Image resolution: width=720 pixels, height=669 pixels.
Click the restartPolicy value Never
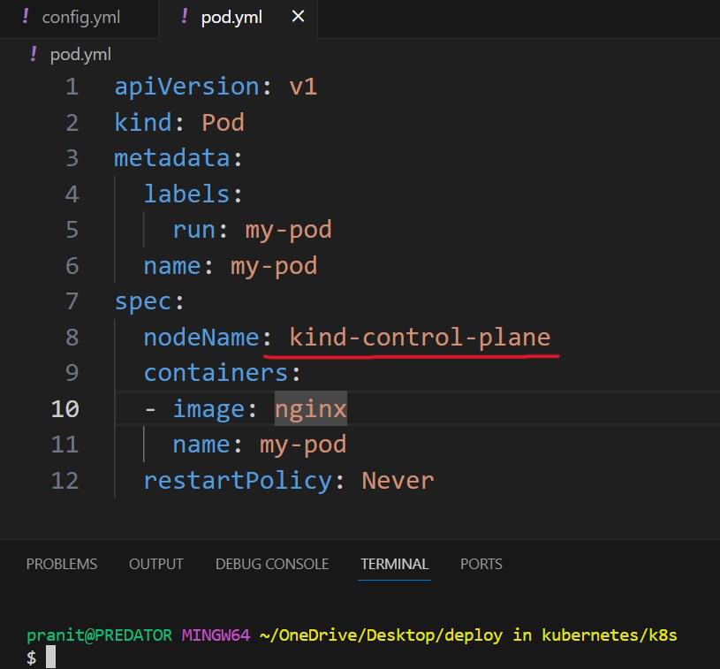click(x=398, y=480)
